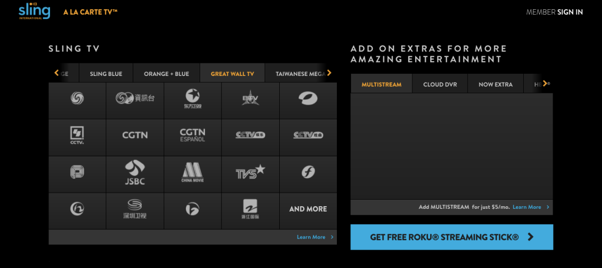Click the JSBC channel logo
This screenshot has height=268, width=602.
(135, 173)
